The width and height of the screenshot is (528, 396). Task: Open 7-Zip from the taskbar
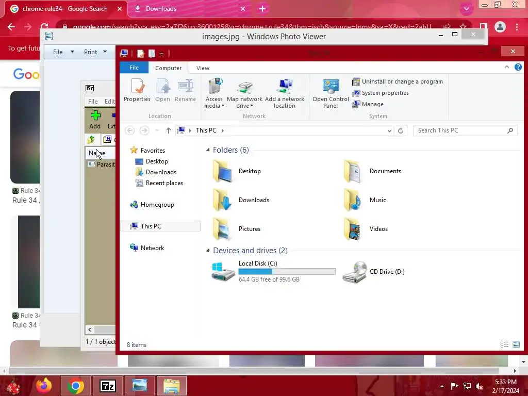point(108,386)
